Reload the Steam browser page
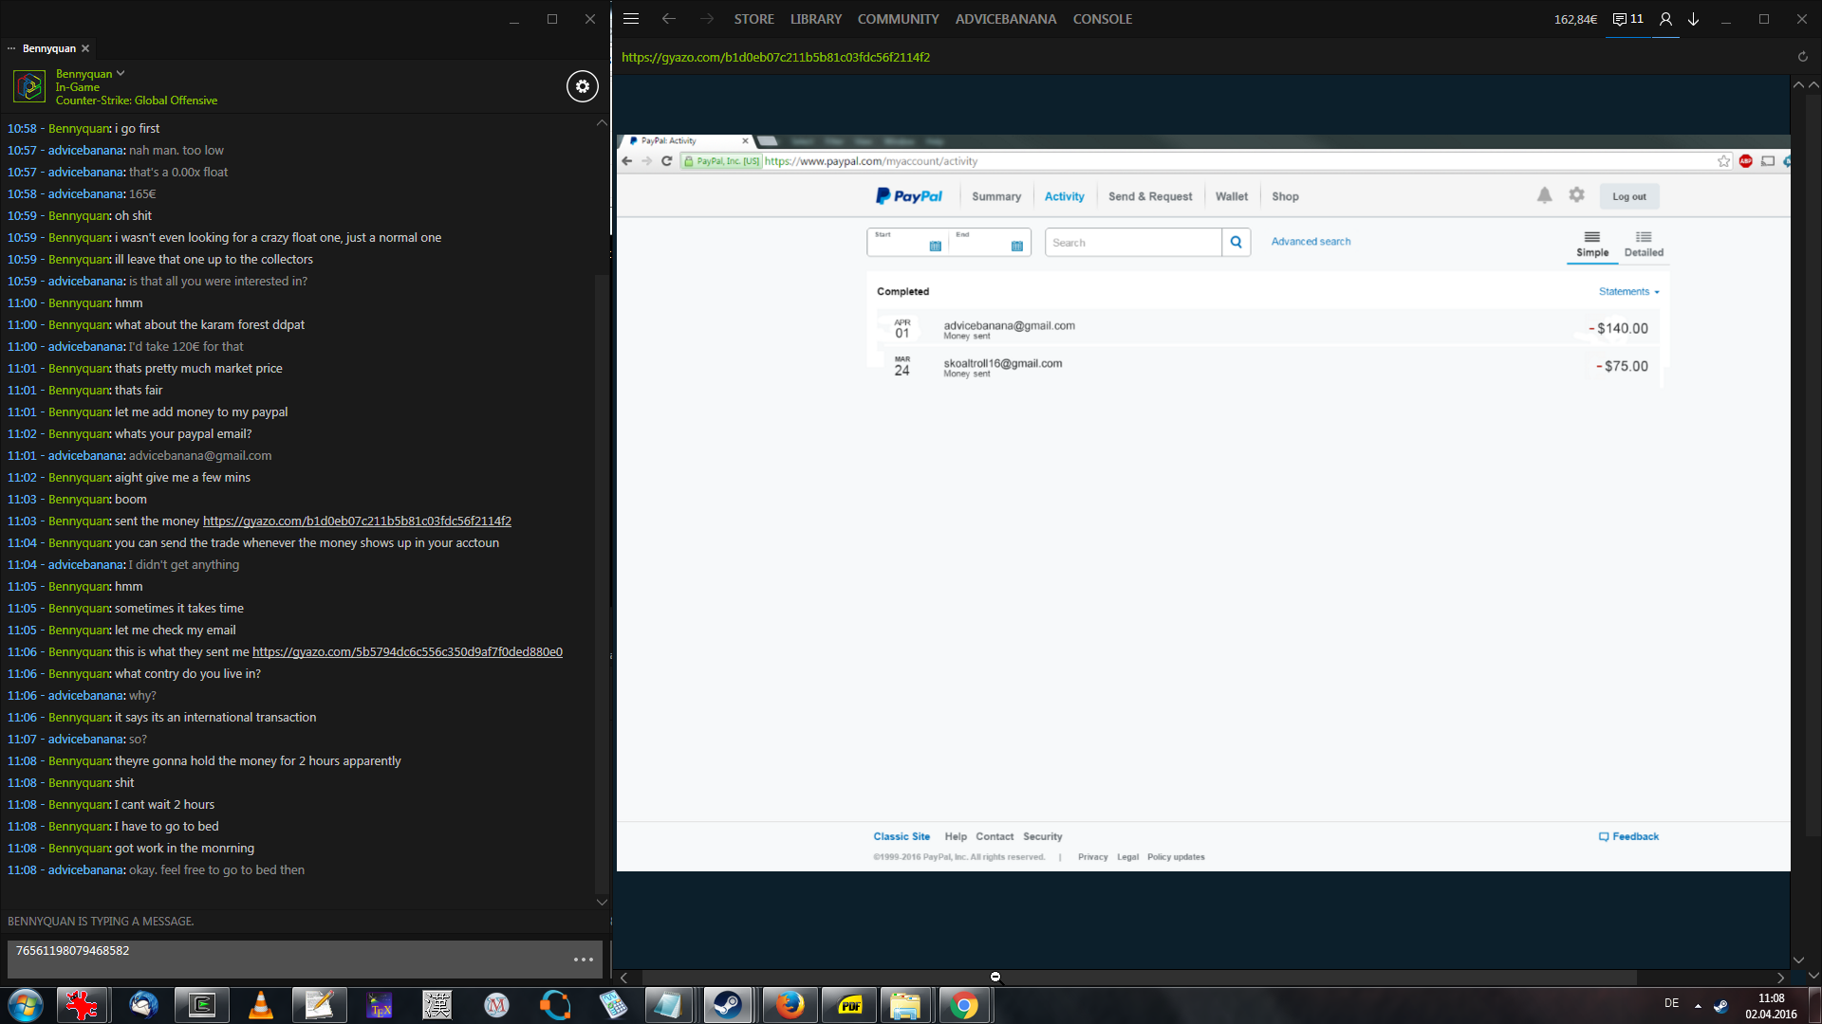The width and height of the screenshot is (1822, 1024). click(x=1802, y=57)
